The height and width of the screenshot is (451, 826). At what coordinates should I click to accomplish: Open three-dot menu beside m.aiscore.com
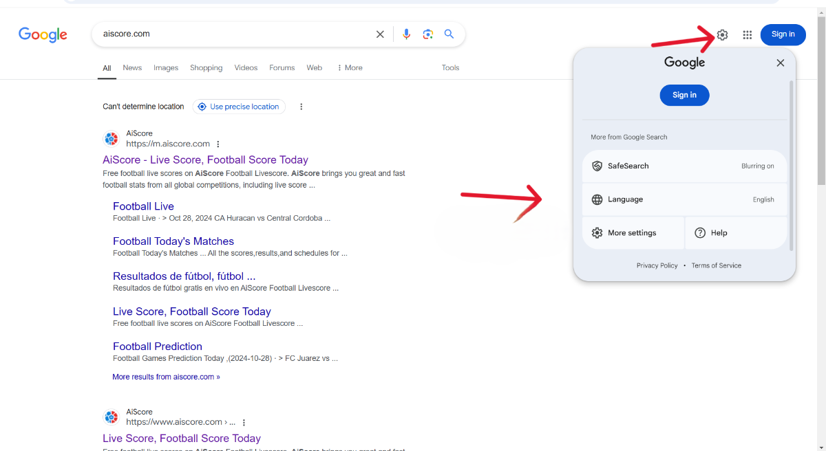click(218, 144)
